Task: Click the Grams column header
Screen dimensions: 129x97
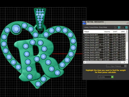Action: 108,32
